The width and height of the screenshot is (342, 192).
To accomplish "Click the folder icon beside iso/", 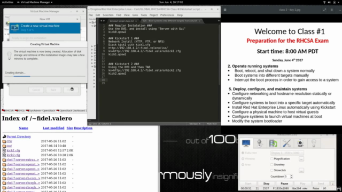I will (x=4, y=146).
